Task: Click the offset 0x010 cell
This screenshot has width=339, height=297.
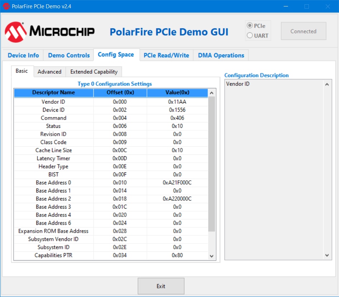Action: point(120,182)
